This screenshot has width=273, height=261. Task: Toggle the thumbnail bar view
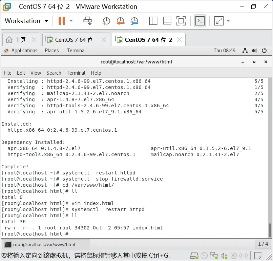click(x=167, y=21)
